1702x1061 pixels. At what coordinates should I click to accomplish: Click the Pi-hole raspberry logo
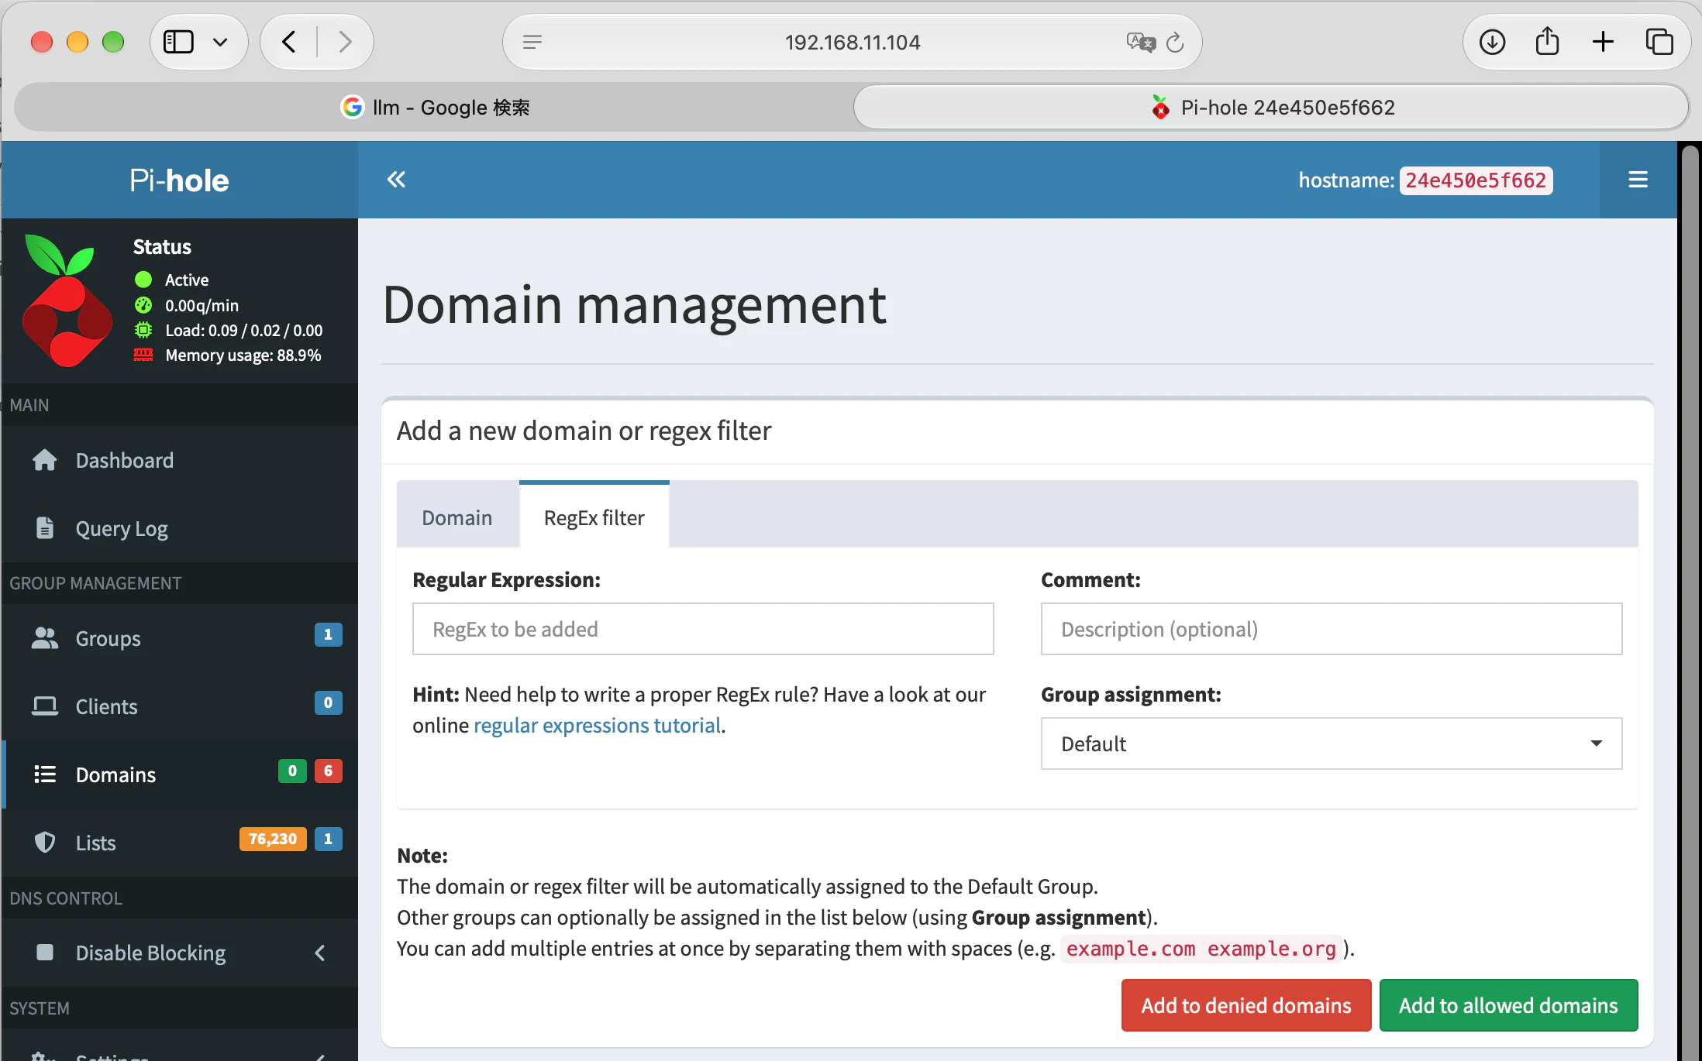(x=67, y=300)
